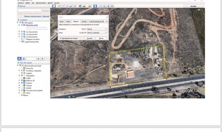Open the historical imagery clock icon
This screenshot has height=132, width=222.
(80, 6)
